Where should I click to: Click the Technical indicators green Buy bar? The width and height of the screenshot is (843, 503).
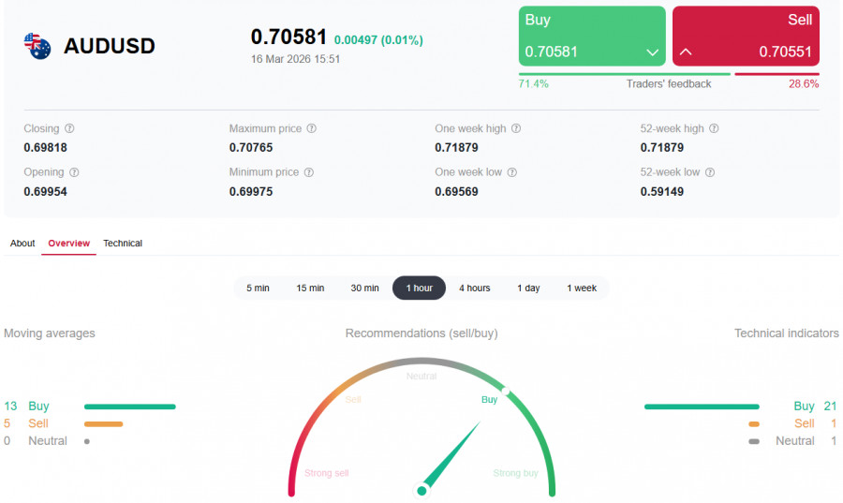tap(702, 407)
